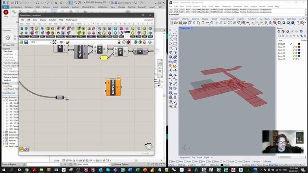Enable Point object snap checkbox
This screenshot has height=173, width=308.
[x=185, y=161]
